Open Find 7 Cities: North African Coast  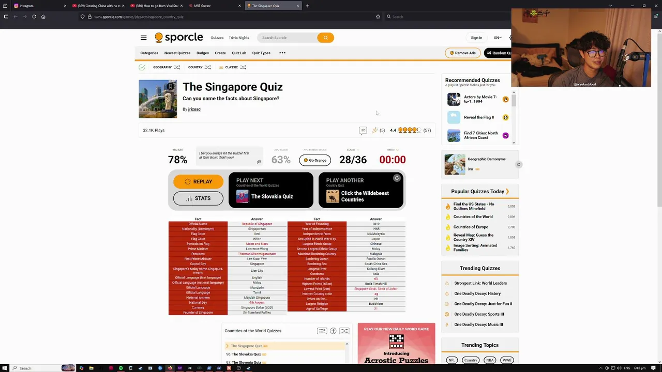(x=480, y=135)
